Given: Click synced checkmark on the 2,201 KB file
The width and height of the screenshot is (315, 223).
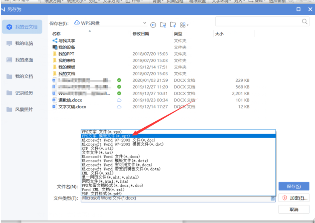Looking at the screenshot, I should point(119,93).
